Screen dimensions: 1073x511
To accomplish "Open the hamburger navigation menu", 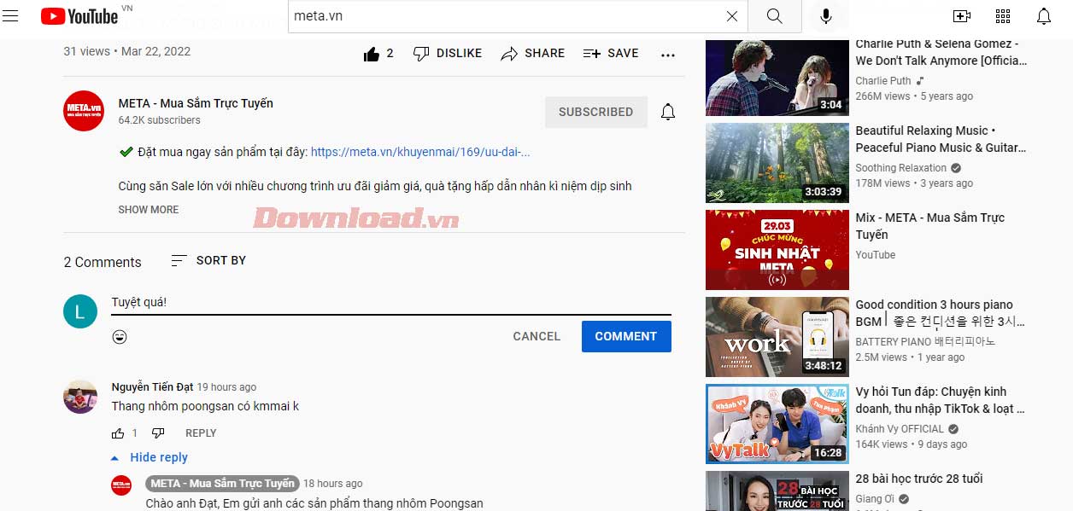I will (x=11, y=15).
